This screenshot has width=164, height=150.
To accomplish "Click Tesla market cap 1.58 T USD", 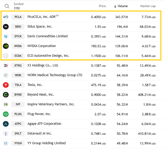I will coord(149,85).
